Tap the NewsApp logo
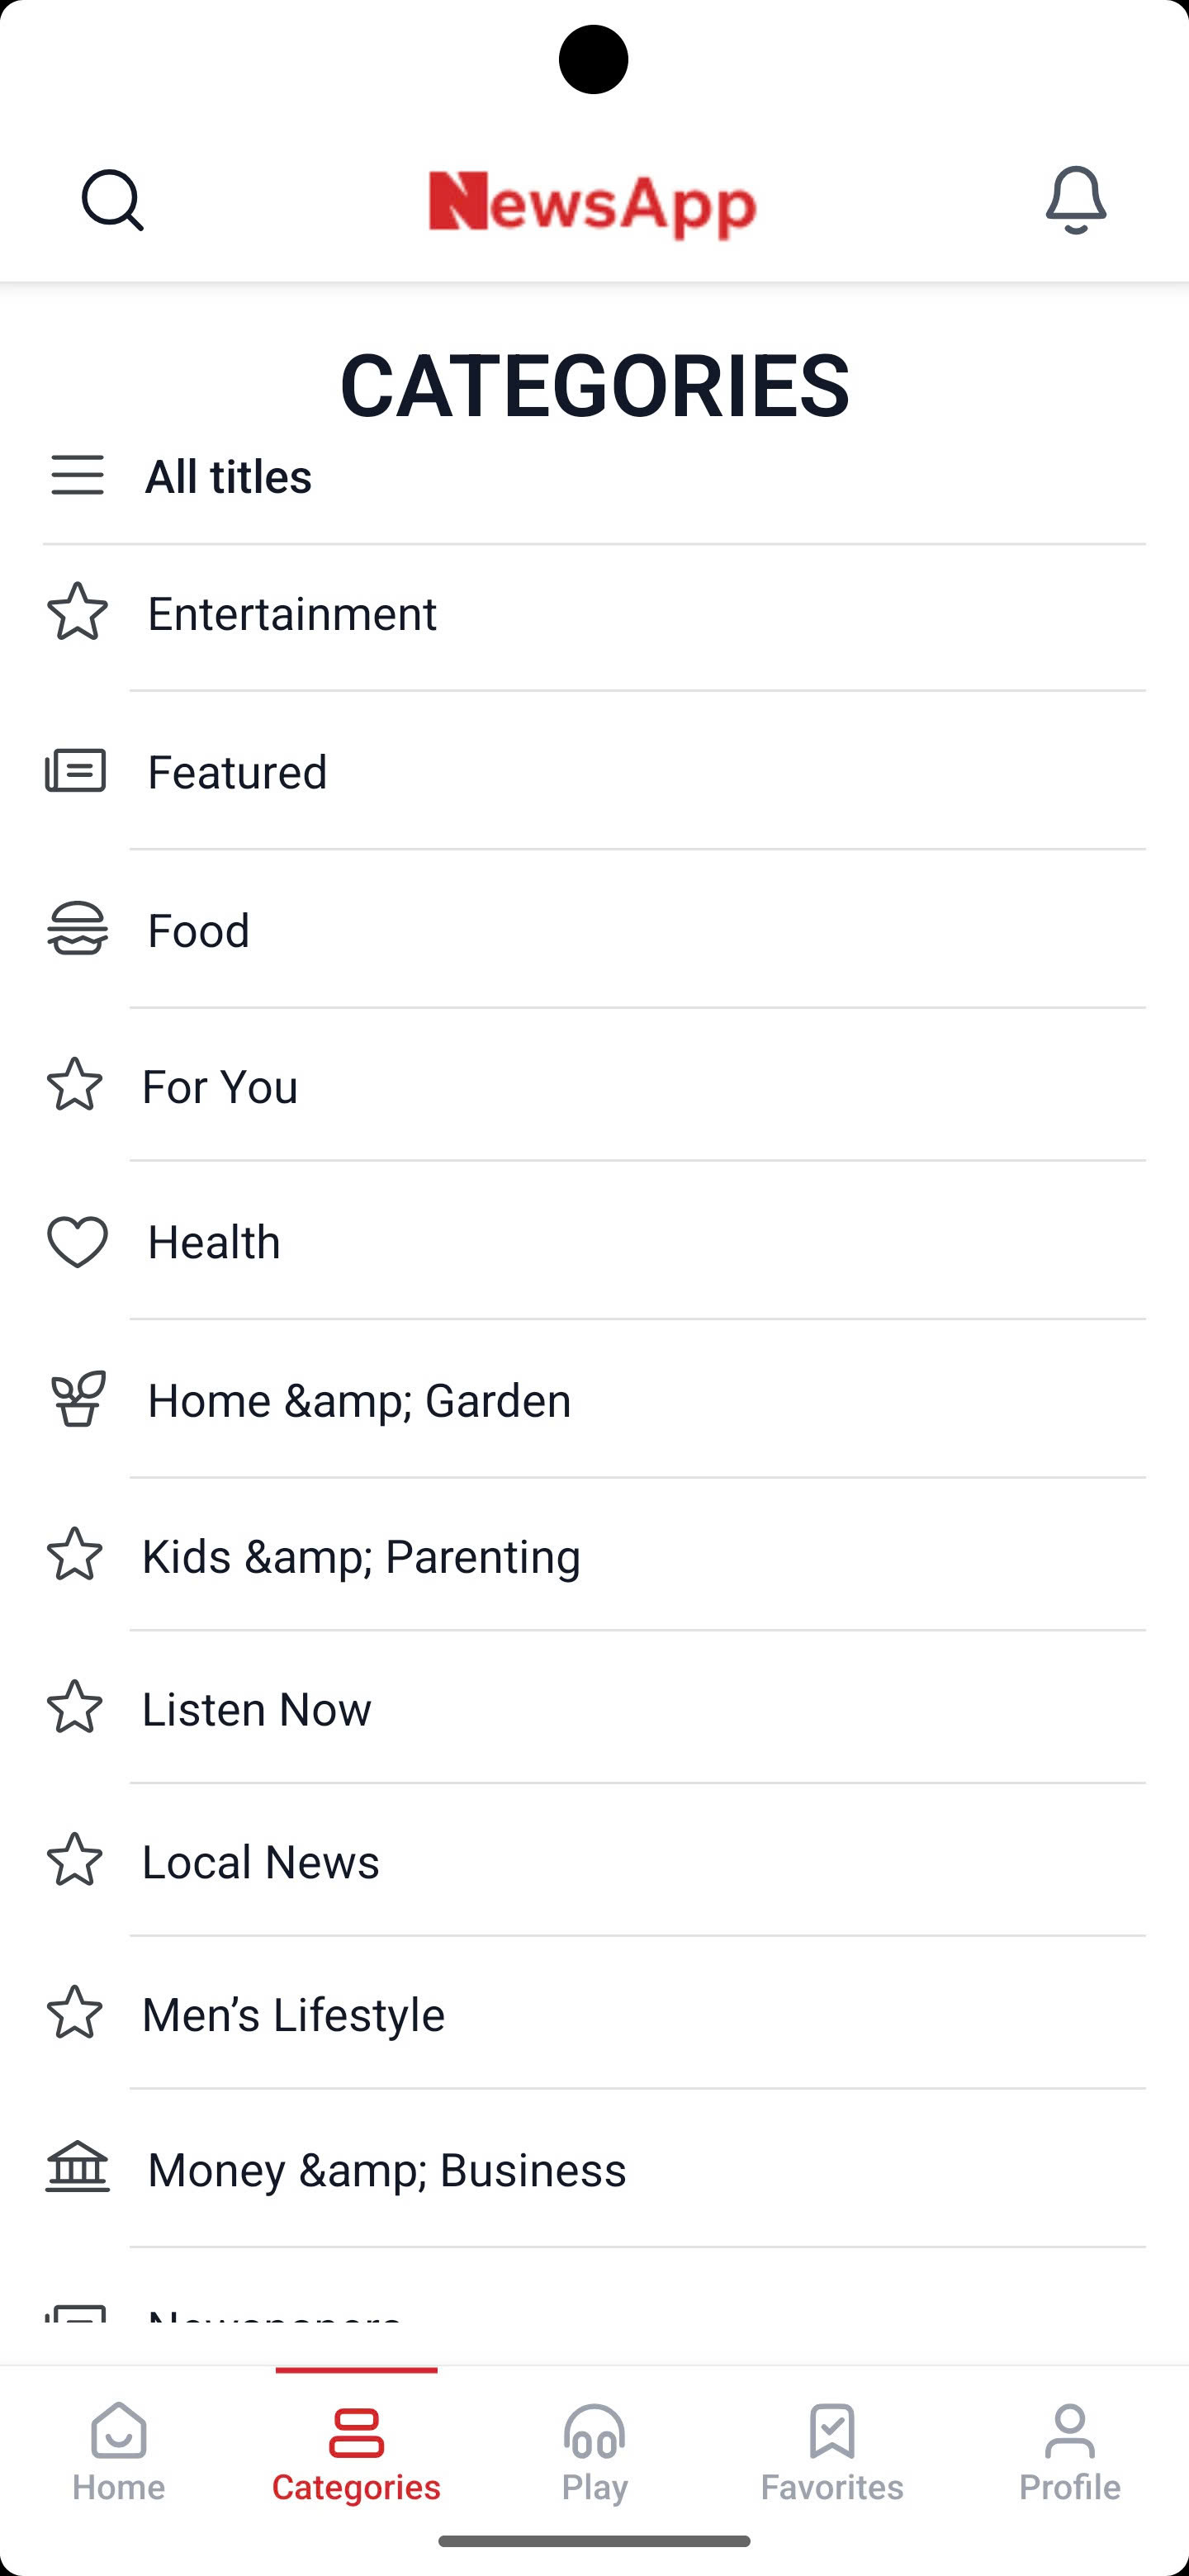This screenshot has width=1189, height=2576. point(592,204)
